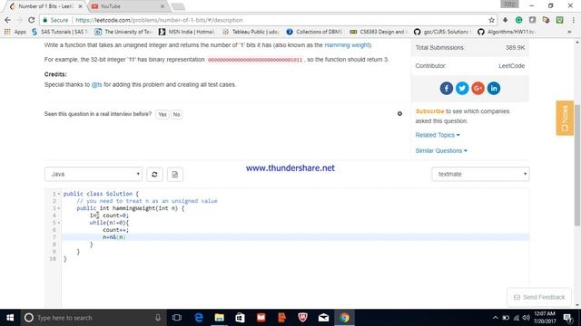Open Tableau Public bookmark
This screenshot has width=581, height=326.
(251, 32)
